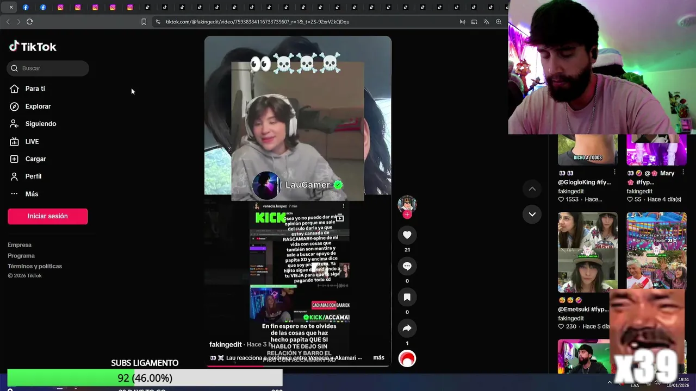Open the Mary #fyp video thumbnail
696x391 pixels.
pos(656,150)
